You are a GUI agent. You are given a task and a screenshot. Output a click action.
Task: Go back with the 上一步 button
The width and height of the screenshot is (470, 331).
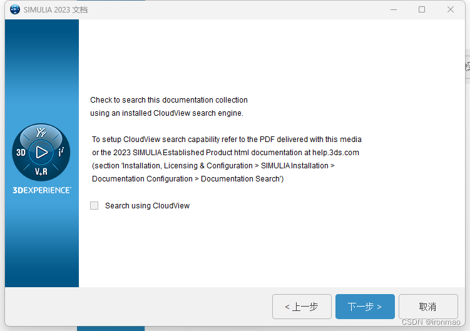tap(302, 307)
